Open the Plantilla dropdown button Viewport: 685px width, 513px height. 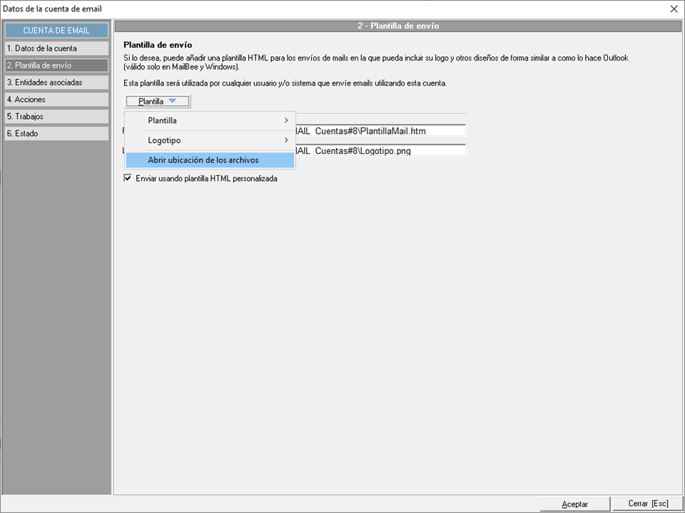(x=158, y=101)
